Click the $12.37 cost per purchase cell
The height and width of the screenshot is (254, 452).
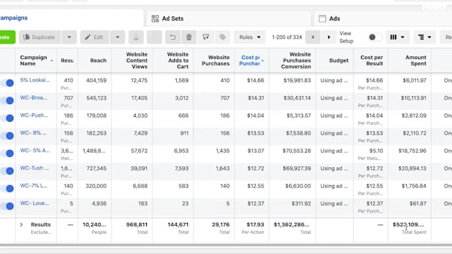point(255,204)
